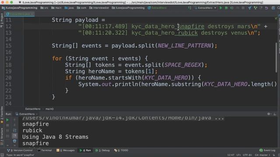
Task: Open the Debug tool window
Action: coord(102,150)
